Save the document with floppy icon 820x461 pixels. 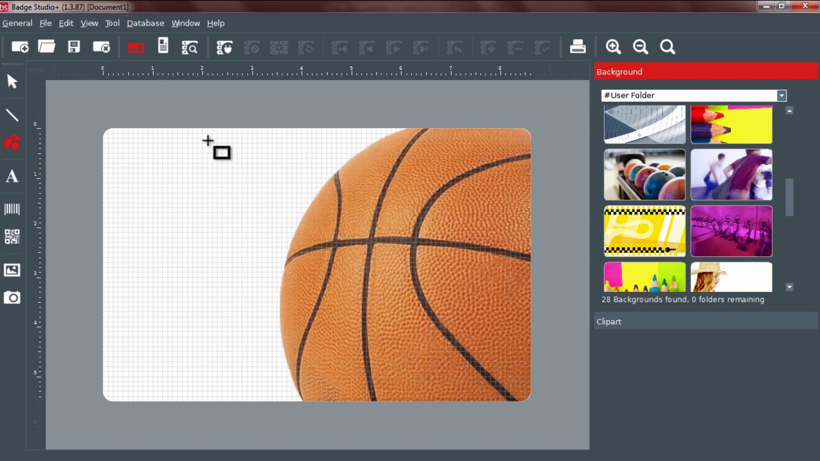pos(74,47)
